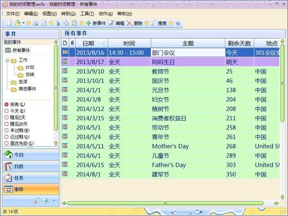Click the event list scroll up arrow
Viewport: 288px width, 216px height.
tap(282, 41)
